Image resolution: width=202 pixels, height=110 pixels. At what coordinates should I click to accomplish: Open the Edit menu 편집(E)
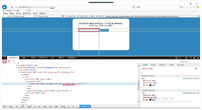(x=12, y=13)
